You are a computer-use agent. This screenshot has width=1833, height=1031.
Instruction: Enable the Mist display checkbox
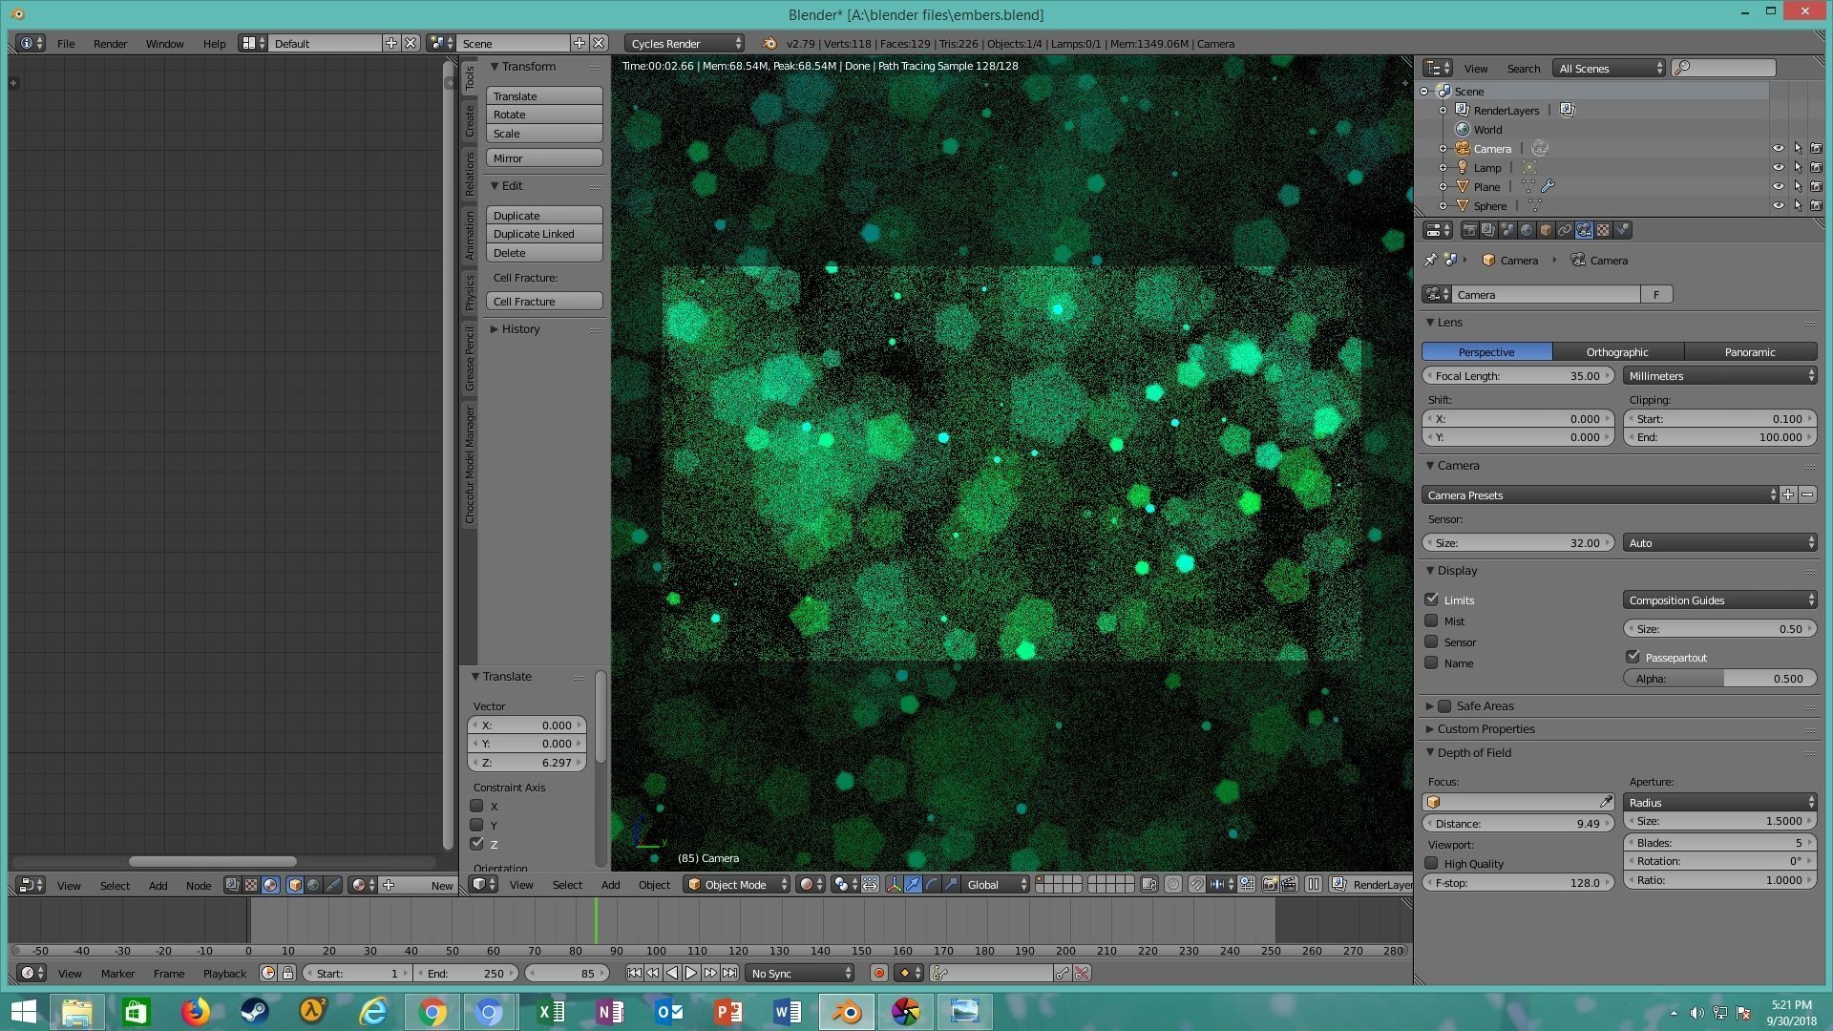click(x=1432, y=621)
